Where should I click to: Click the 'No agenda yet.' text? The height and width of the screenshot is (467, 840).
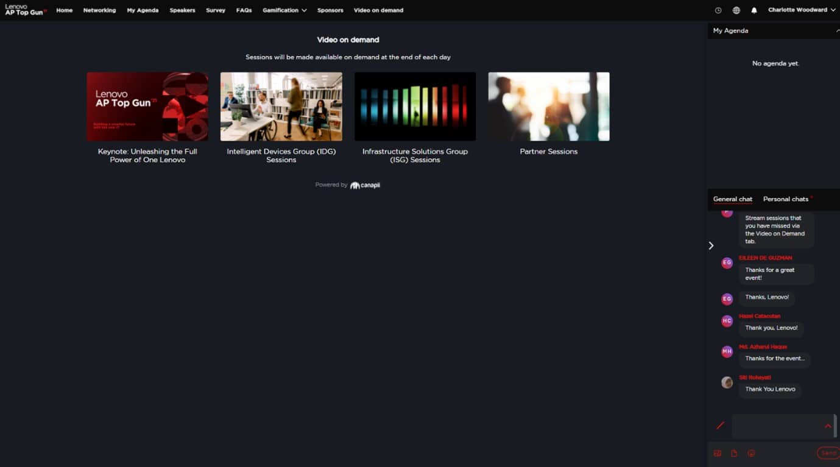(775, 63)
